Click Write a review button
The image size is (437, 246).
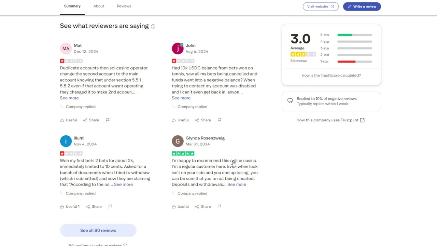coord(362,6)
